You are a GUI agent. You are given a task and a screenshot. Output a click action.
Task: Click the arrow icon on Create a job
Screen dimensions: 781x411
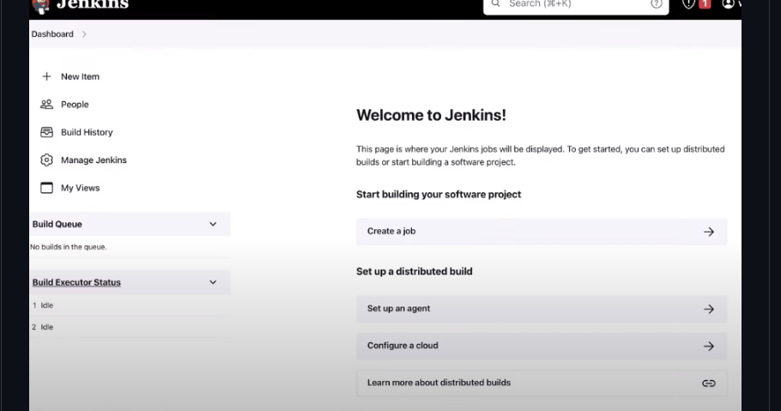click(x=709, y=232)
